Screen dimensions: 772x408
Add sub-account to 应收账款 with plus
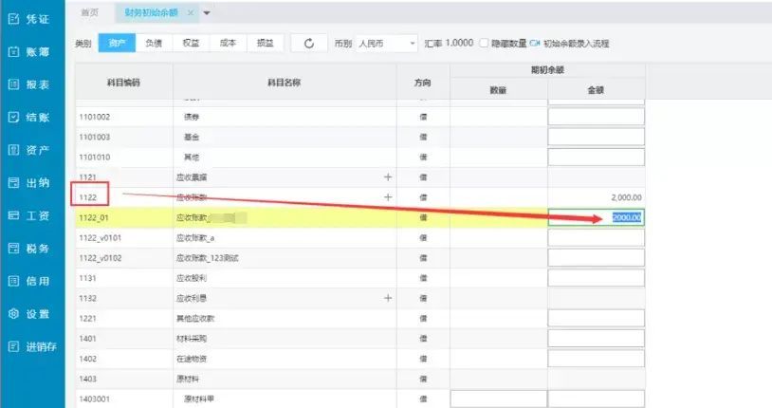tap(387, 196)
